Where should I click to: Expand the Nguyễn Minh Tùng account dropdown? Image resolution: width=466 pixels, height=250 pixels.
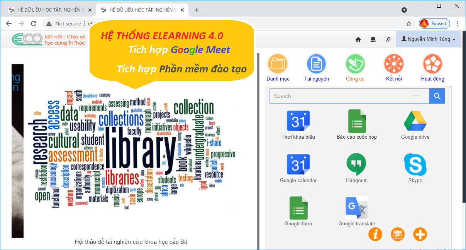pos(428,39)
